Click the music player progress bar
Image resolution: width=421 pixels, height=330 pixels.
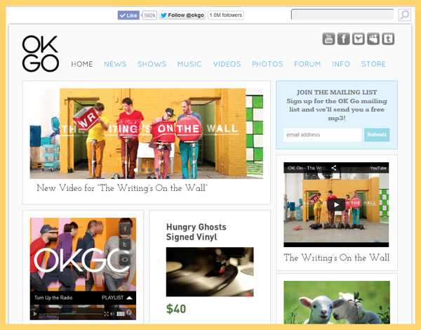71,314
